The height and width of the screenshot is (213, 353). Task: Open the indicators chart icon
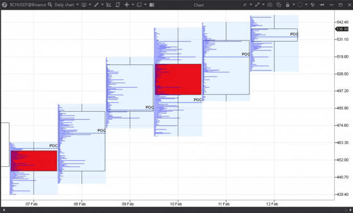109,5
